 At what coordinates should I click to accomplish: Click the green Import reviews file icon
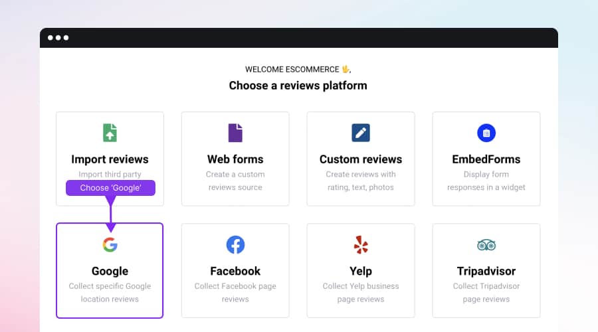(110, 133)
